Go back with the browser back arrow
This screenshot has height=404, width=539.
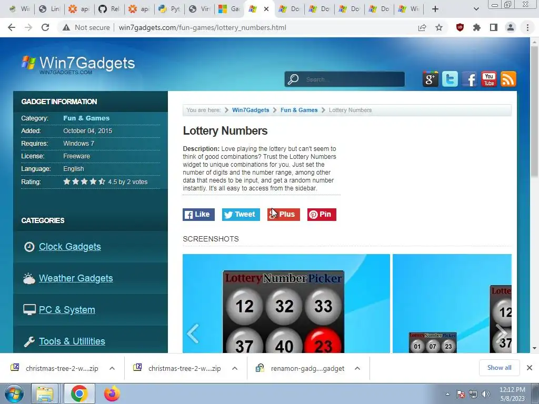tap(12, 27)
